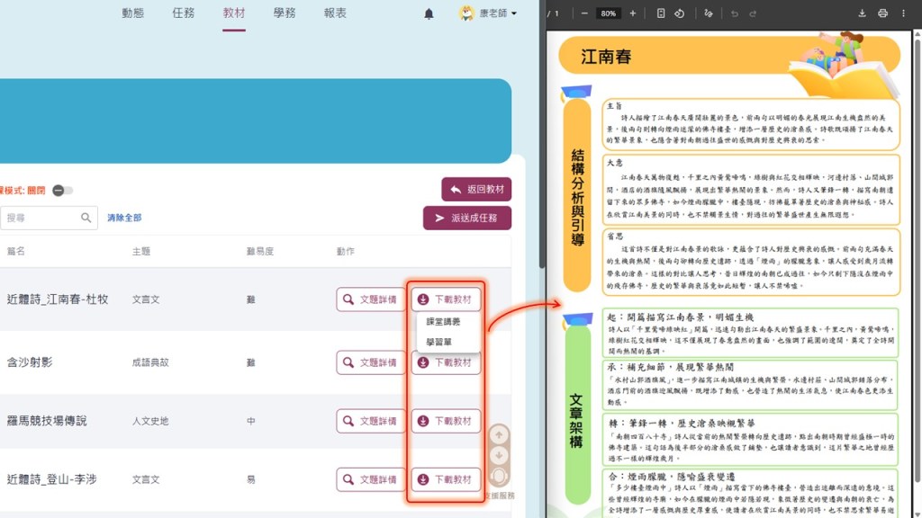922x518 pixels.
Task: Expand 下載教材 for 羅馬競技場傳說
Action: coord(446,421)
